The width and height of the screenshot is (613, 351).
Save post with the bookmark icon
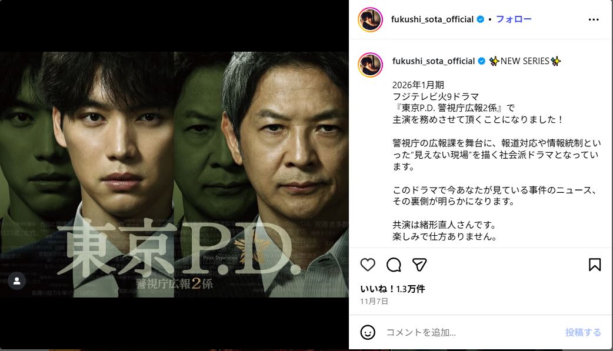[x=595, y=265]
